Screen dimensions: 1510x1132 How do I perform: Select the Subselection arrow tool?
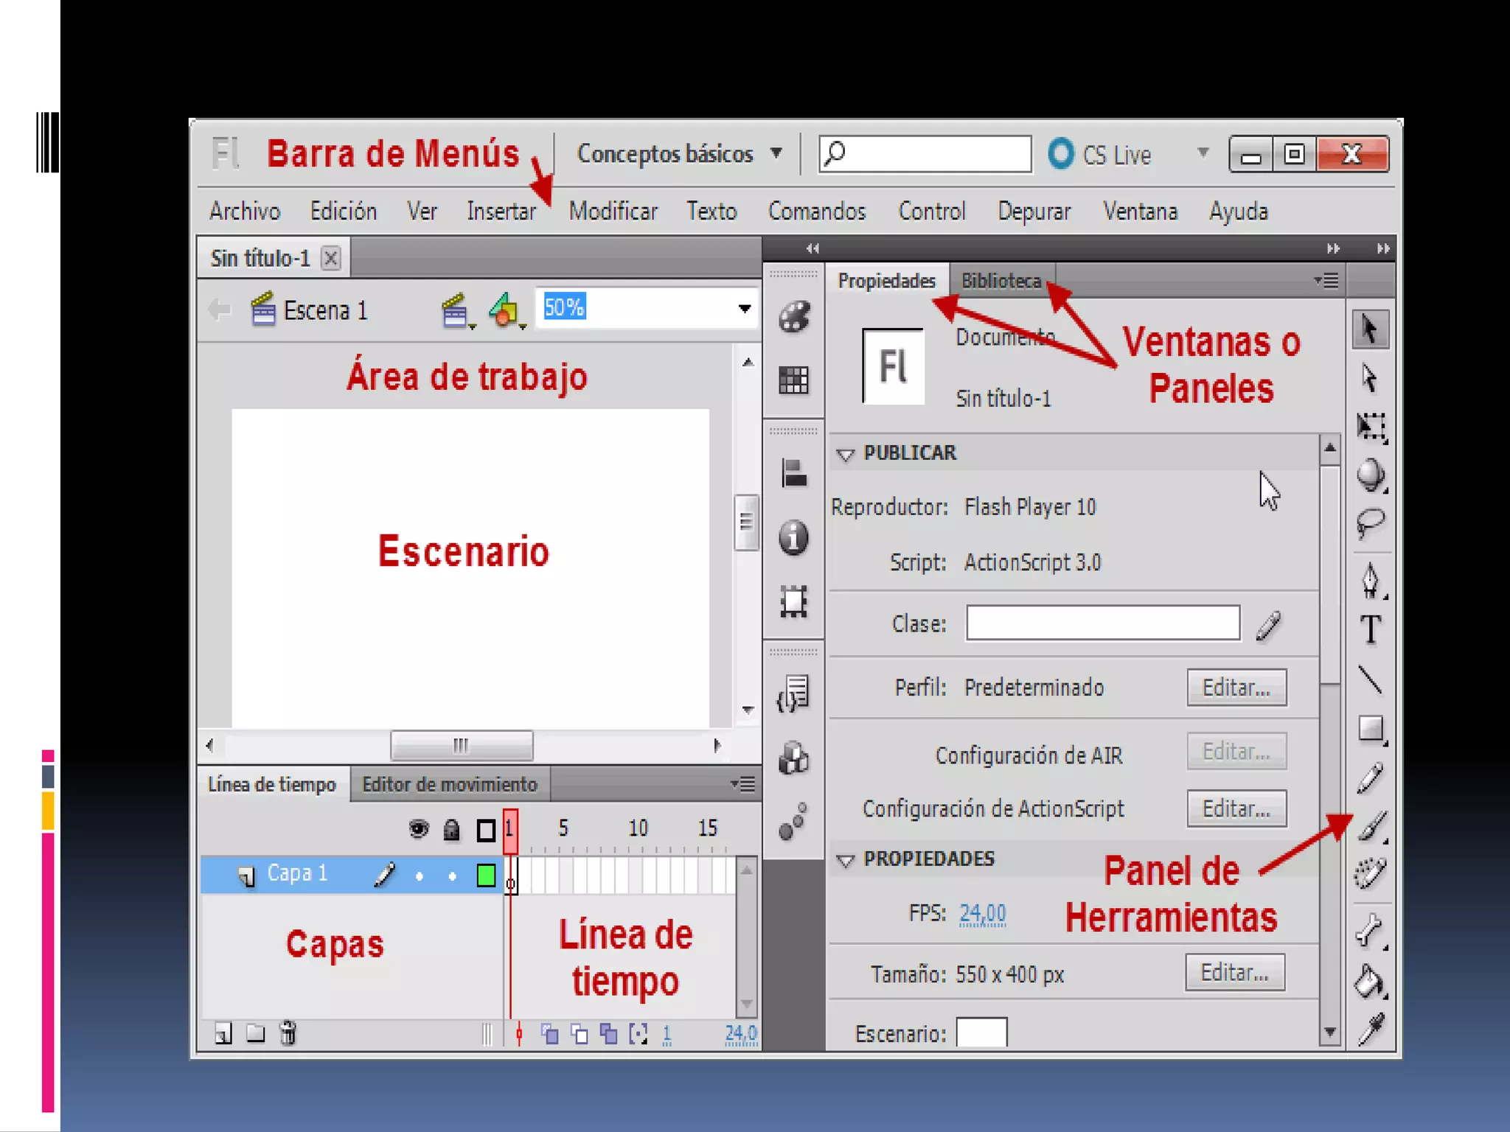click(1370, 379)
